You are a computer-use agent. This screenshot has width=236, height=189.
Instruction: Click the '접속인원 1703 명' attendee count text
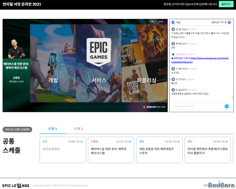[x=219, y=22]
